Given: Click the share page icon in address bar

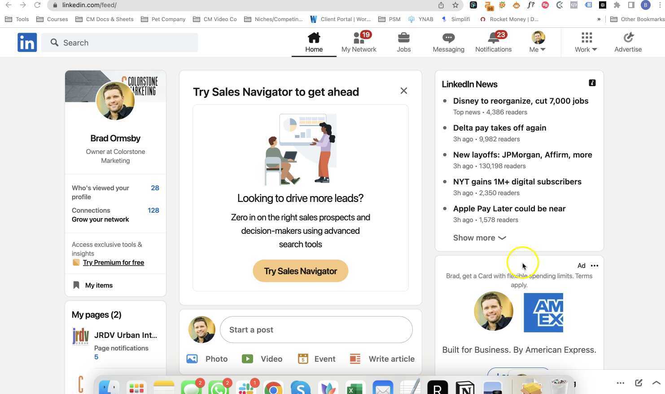Looking at the screenshot, I should [441, 5].
